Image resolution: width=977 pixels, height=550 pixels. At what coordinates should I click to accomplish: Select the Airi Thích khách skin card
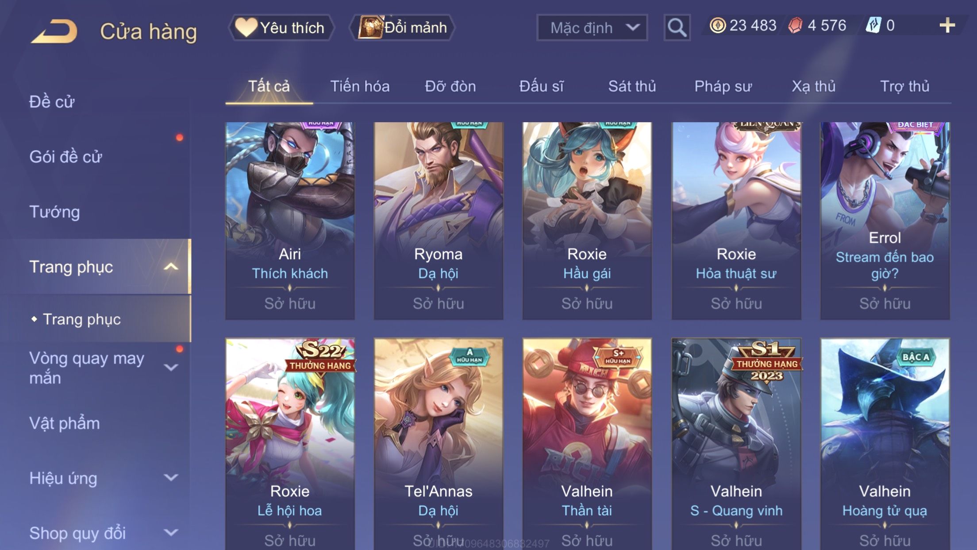coord(290,221)
